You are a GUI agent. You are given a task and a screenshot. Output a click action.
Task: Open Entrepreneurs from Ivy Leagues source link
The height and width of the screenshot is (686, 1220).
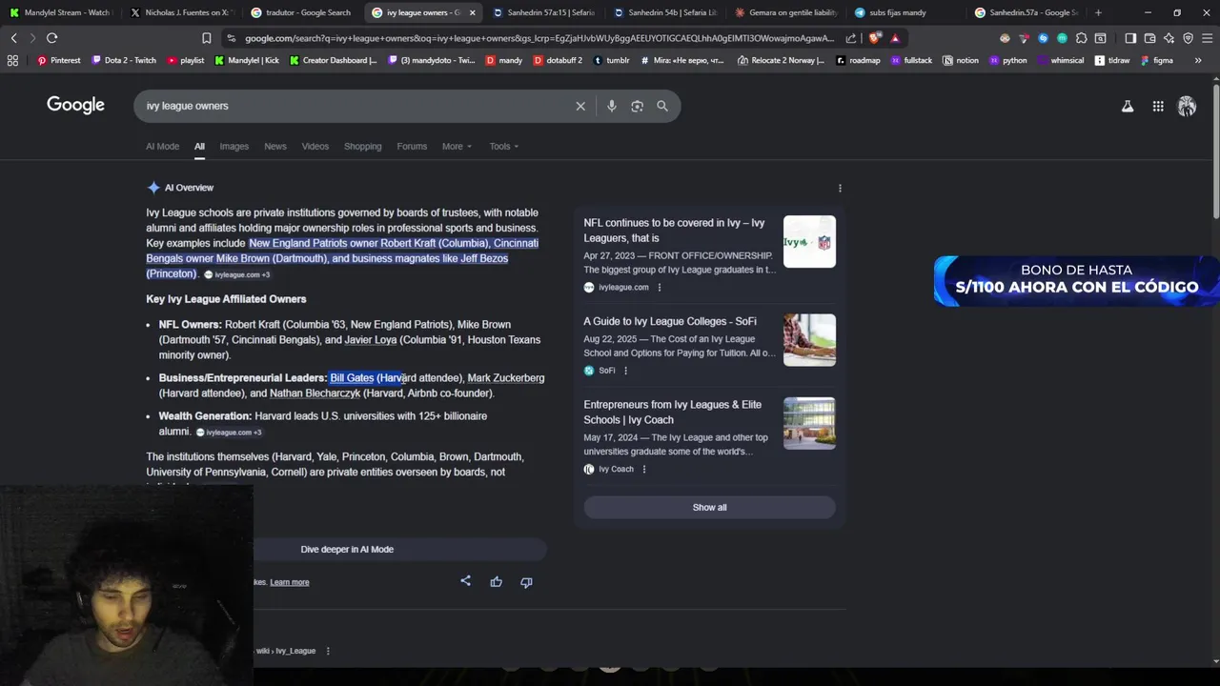pyautogui.click(x=672, y=413)
